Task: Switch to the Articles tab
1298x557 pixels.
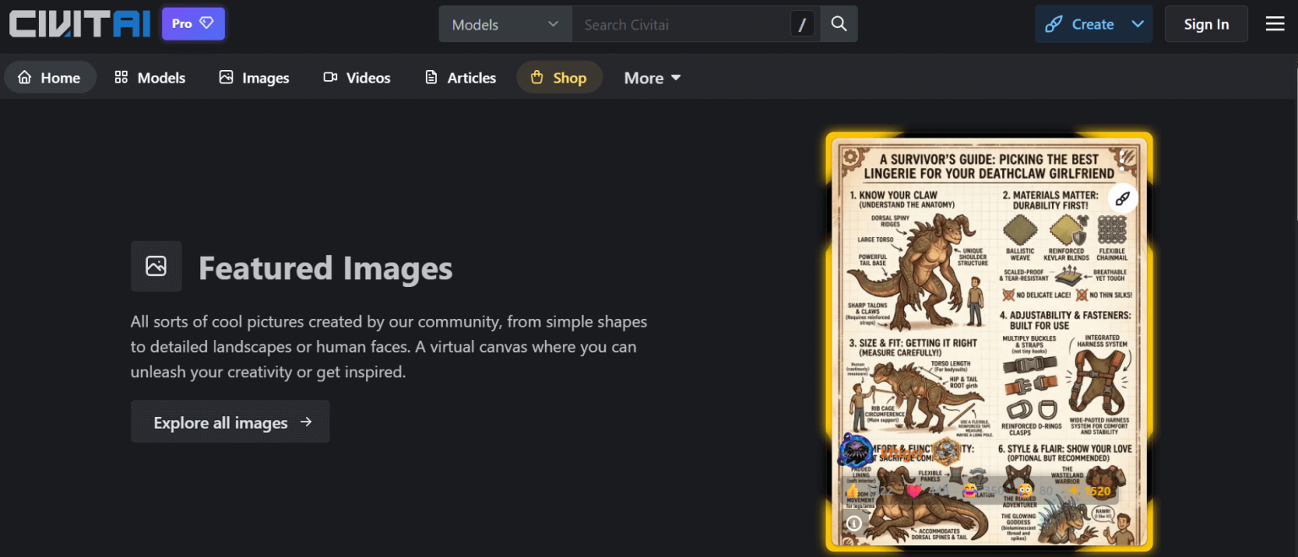Action: coord(461,78)
